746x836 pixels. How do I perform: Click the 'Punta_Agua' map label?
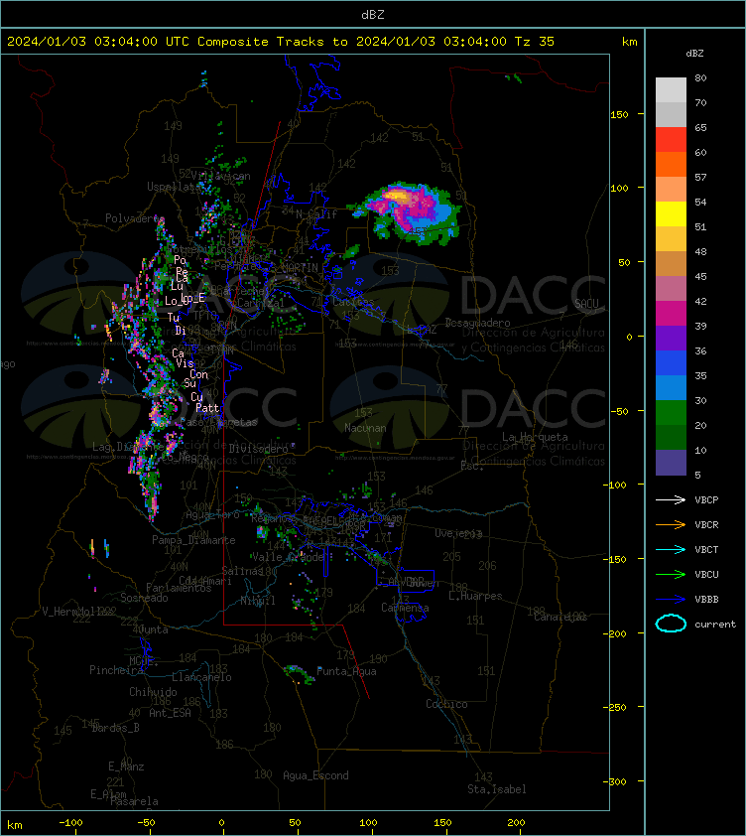pyautogui.click(x=346, y=671)
